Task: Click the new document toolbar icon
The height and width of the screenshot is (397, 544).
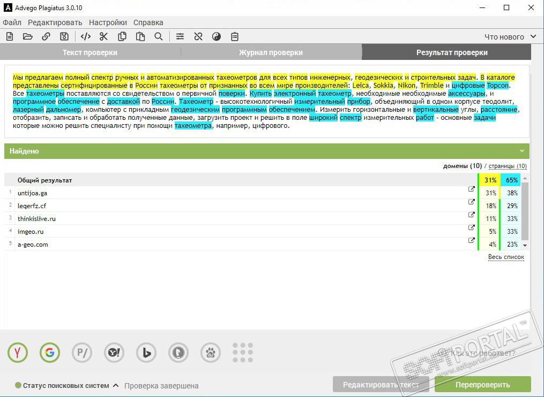Action: pyautogui.click(x=10, y=36)
